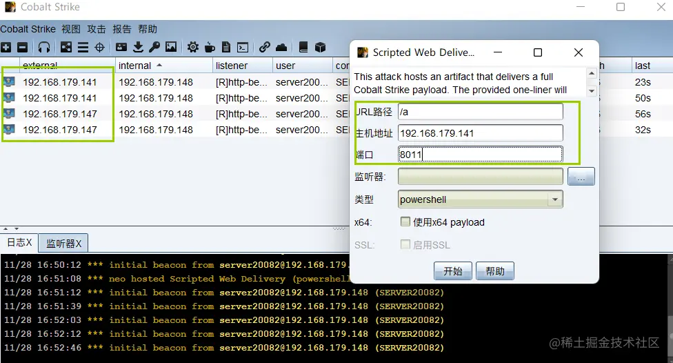Collapse the top pane using the up splitter arrow
The image size is (673, 363).
[x=6, y=229]
